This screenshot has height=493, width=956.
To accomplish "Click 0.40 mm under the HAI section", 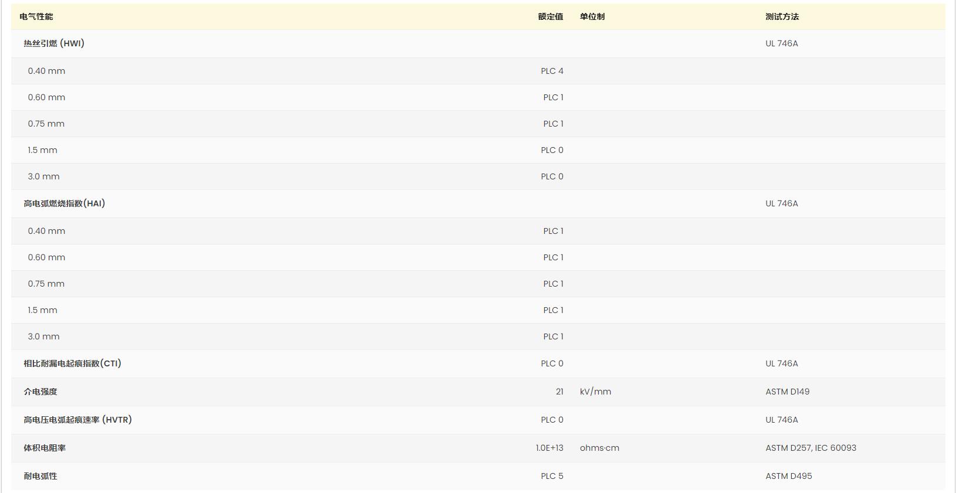I will pos(46,231).
